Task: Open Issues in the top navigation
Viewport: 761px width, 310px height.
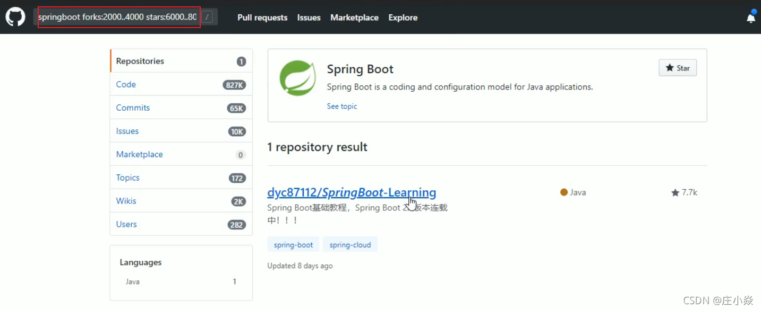Action: pos(309,17)
